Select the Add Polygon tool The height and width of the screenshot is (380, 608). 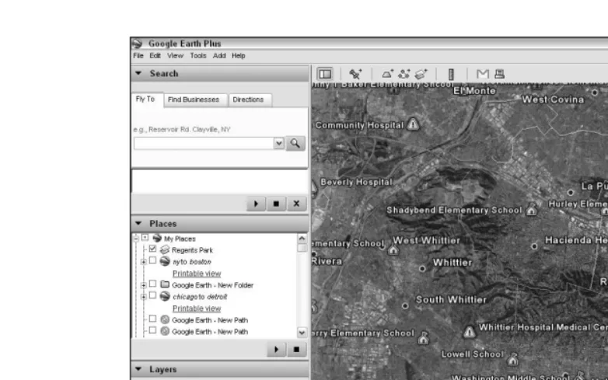coord(387,74)
